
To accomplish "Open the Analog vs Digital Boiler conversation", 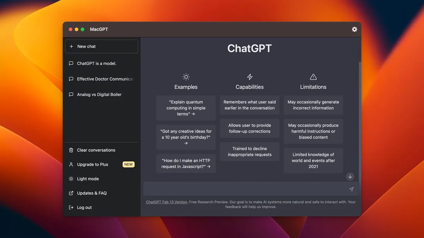I will 102,94.
